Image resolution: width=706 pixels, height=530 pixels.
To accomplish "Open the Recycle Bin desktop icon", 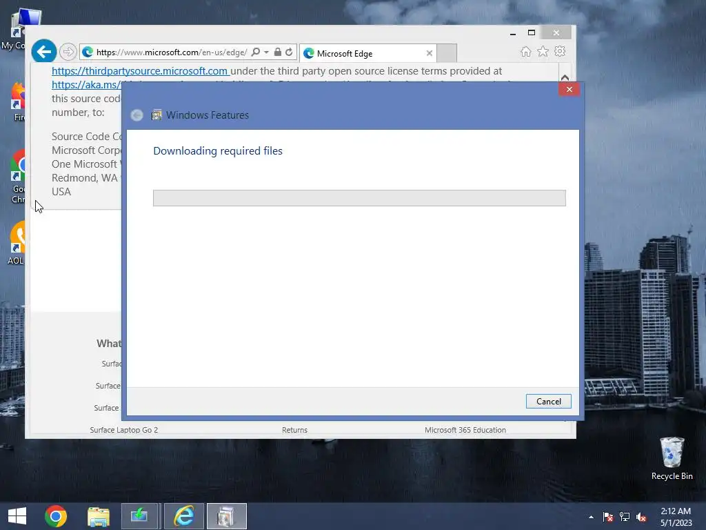I will [672, 459].
